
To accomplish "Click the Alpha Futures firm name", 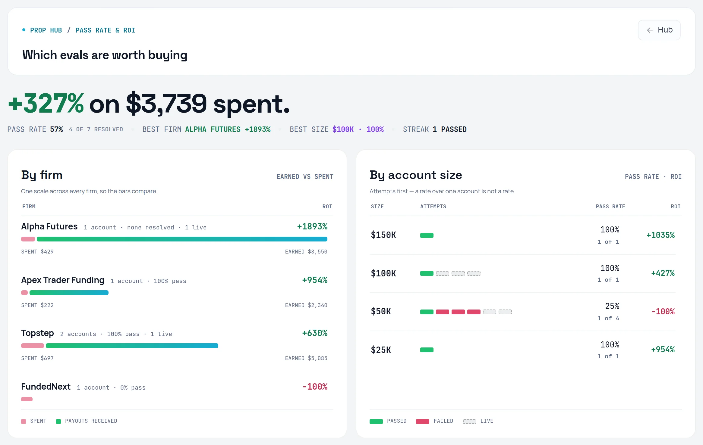I will coord(49,226).
